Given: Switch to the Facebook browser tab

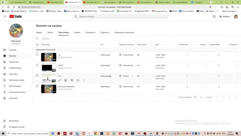Looking at the screenshot, I should click(x=198, y=2).
